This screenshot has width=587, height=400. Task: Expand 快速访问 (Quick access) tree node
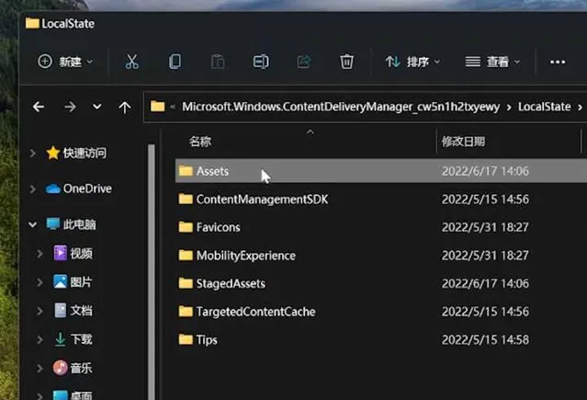32,153
